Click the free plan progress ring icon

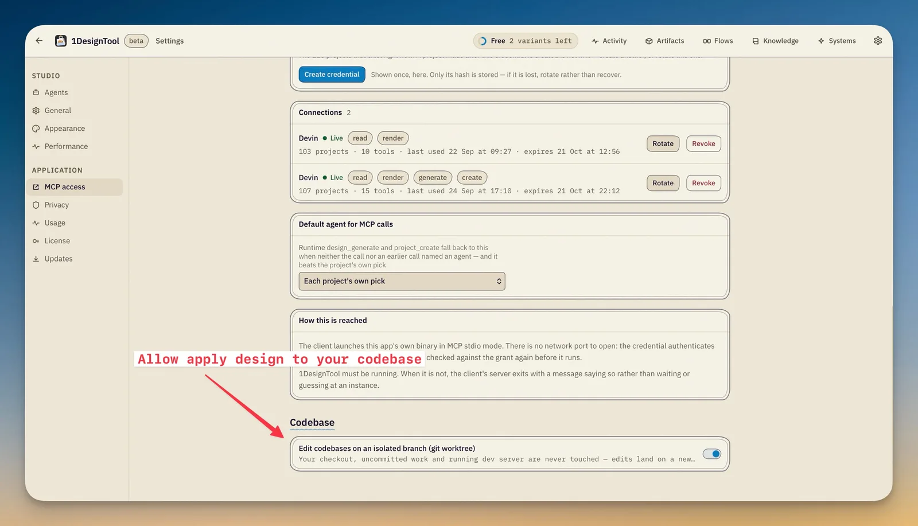483,41
